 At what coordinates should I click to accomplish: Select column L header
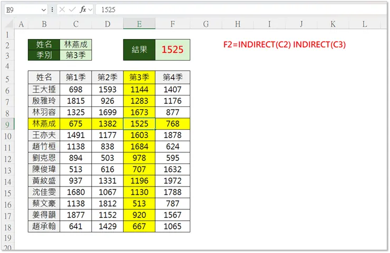coord(365,24)
